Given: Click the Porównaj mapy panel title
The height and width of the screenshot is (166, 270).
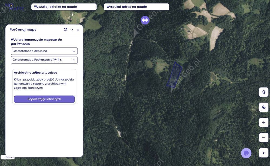Looking at the screenshot, I should (x=23, y=30).
